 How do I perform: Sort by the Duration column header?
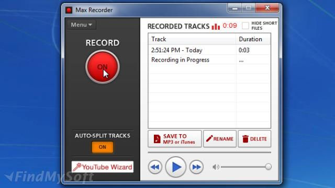coord(253,39)
